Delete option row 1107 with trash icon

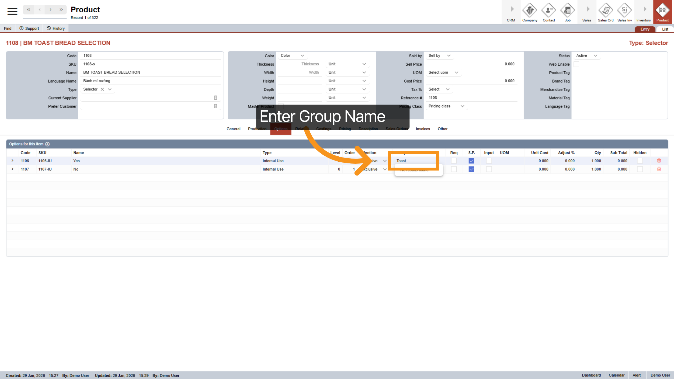pyautogui.click(x=659, y=169)
